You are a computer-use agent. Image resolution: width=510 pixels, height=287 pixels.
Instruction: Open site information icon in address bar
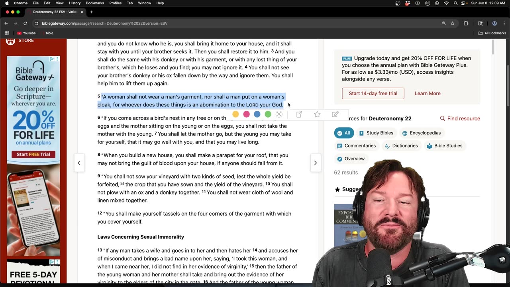coord(37,24)
